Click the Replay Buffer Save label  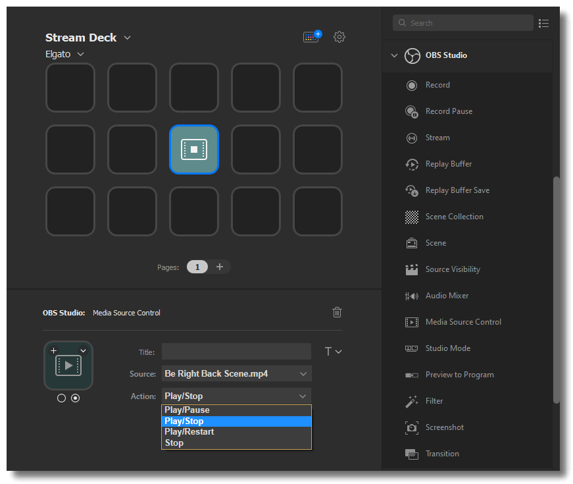(457, 190)
